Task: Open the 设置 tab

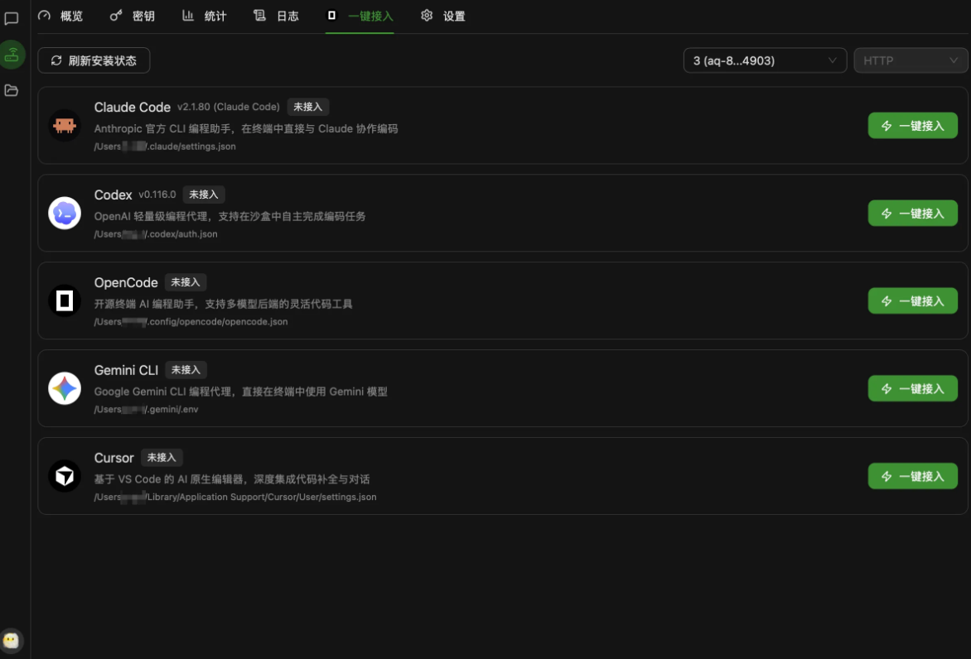Action: click(x=443, y=16)
